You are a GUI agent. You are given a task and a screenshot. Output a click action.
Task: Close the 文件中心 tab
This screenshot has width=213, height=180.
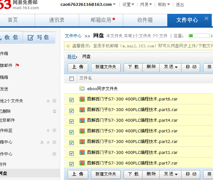tap(206, 19)
